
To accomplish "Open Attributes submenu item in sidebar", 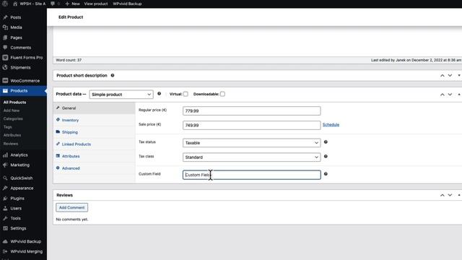I will tap(12, 135).
